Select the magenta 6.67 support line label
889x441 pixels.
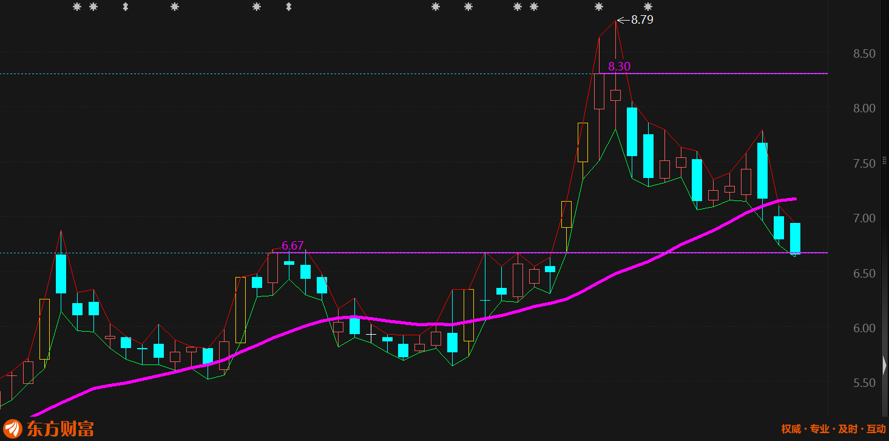(x=292, y=246)
